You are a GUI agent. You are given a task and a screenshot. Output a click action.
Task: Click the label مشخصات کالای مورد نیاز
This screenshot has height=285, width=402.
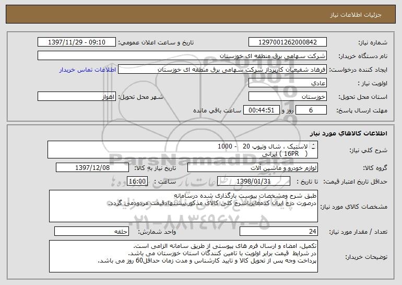tap(354, 207)
